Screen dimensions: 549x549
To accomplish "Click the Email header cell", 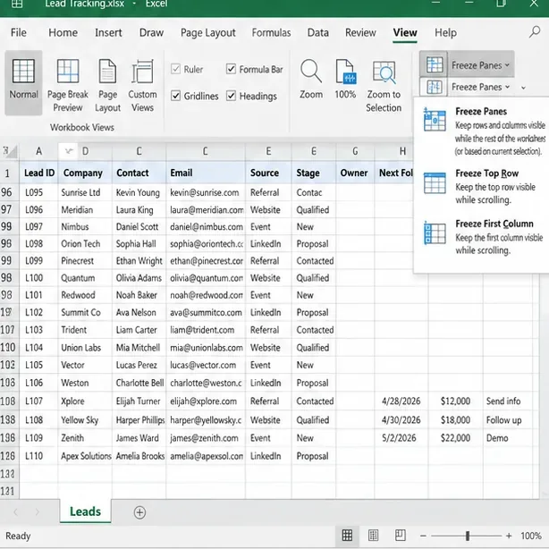I will [206, 173].
